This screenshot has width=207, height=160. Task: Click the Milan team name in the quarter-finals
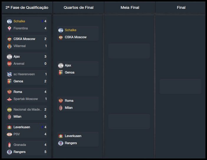tap(69, 108)
